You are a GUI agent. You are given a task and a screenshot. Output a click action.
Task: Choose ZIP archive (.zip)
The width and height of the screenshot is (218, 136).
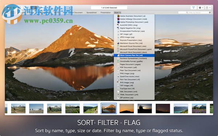(134, 98)
